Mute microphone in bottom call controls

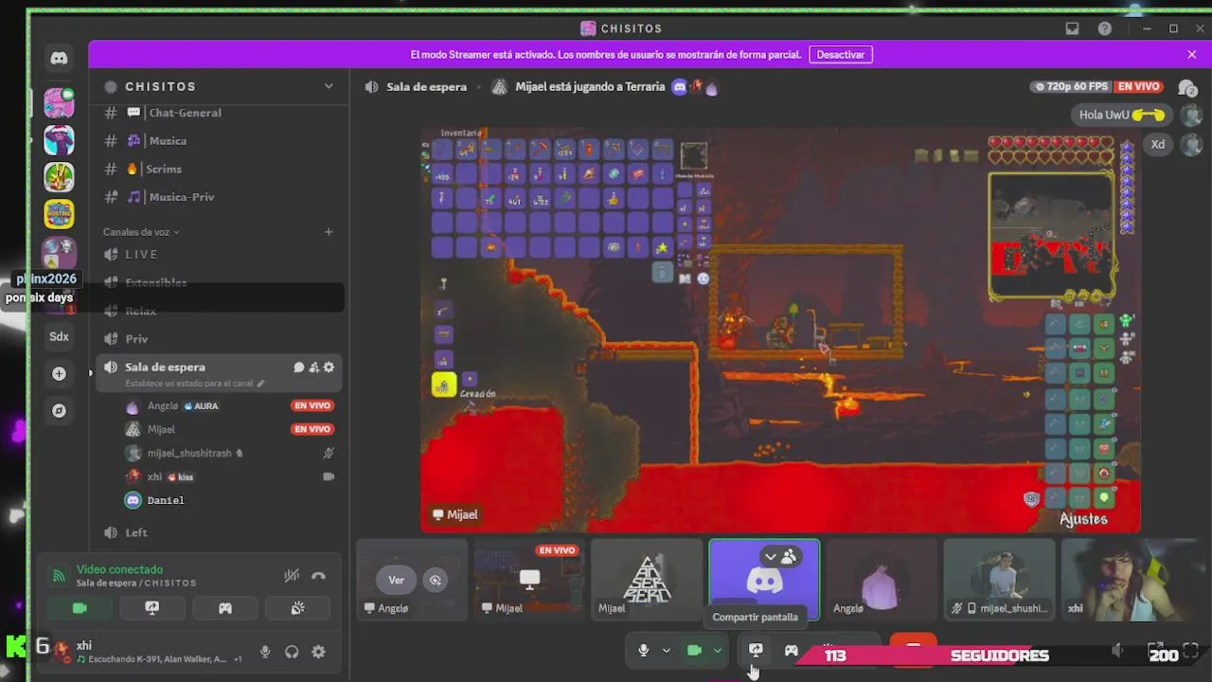644,651
